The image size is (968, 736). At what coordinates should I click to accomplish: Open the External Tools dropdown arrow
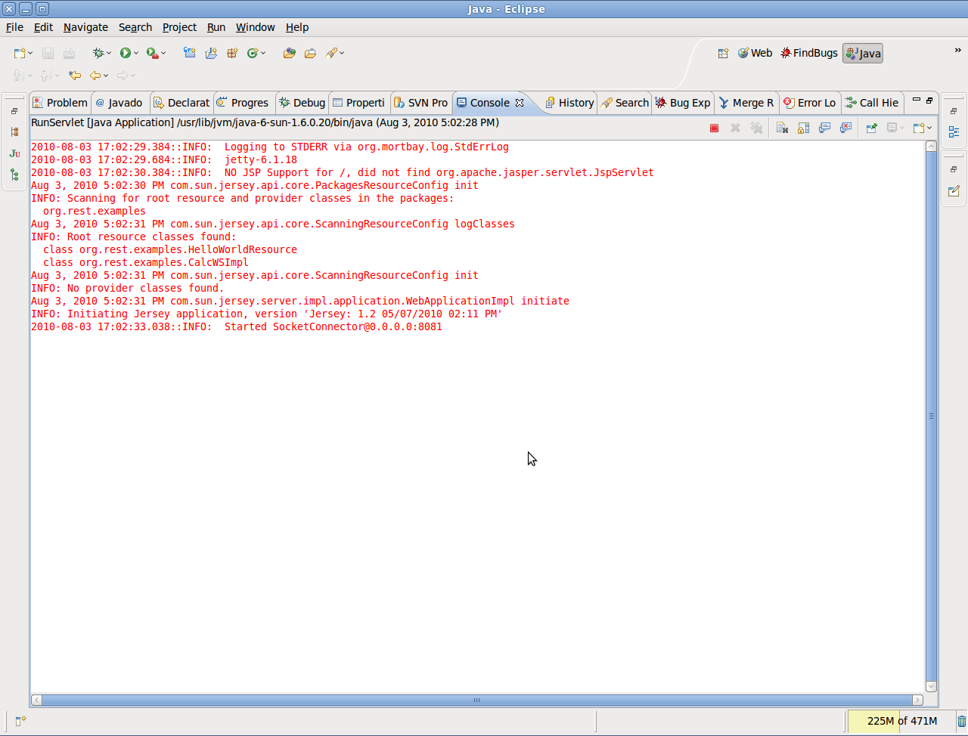tap(163, 53)
